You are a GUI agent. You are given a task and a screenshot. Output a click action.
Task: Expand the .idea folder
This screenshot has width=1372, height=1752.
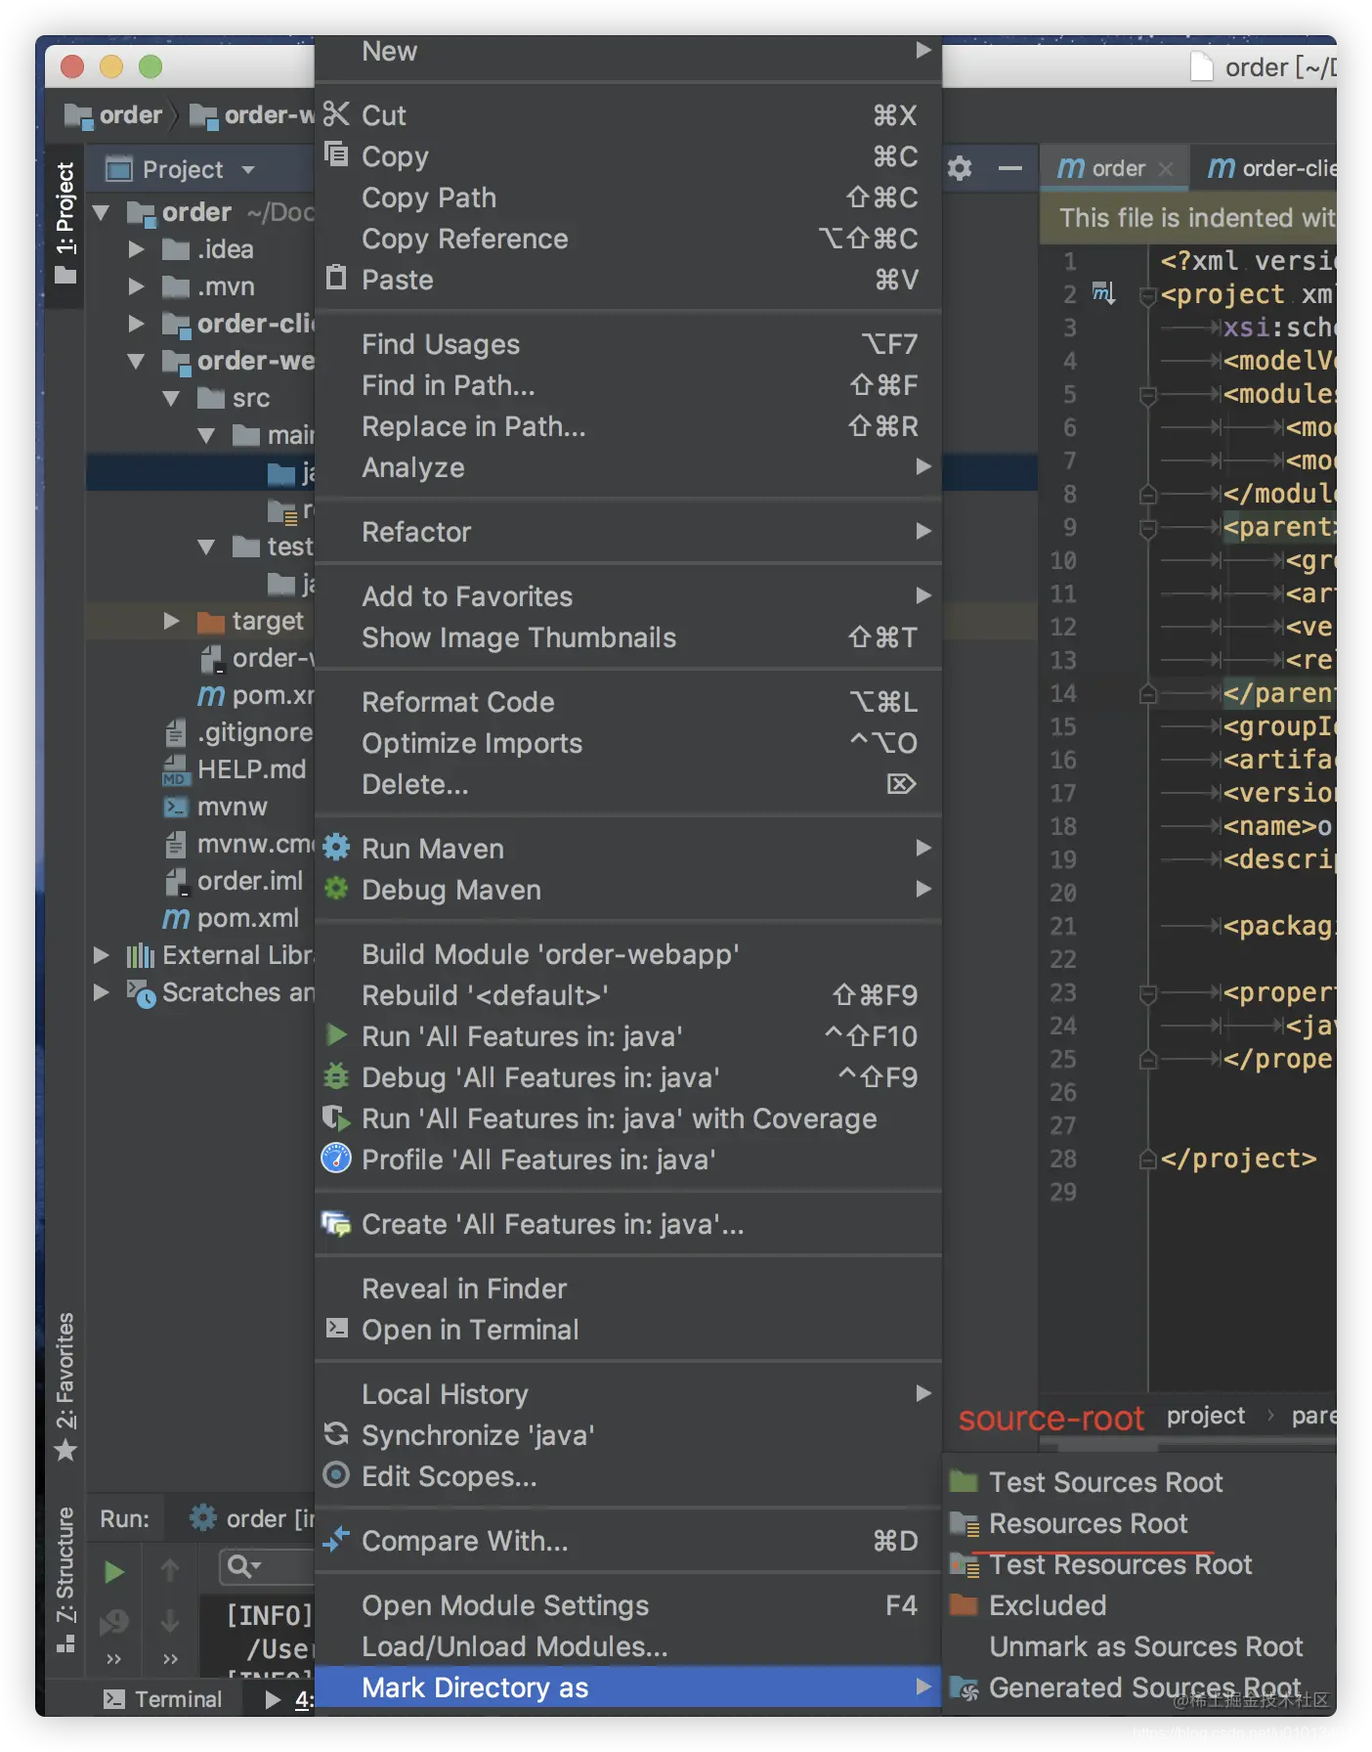[x=137, y=249]
